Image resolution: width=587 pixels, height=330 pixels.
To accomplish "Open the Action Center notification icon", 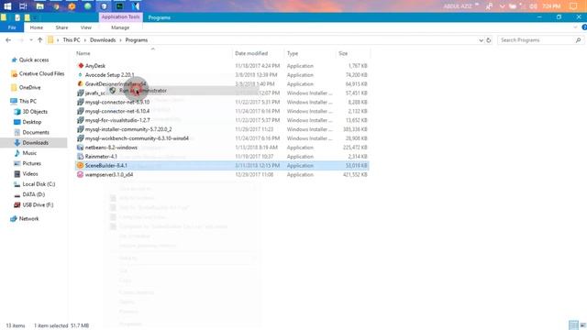I will 573,6.
